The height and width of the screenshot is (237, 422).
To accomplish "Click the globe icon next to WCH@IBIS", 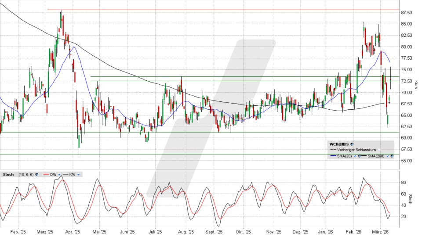I will (352, 144).
